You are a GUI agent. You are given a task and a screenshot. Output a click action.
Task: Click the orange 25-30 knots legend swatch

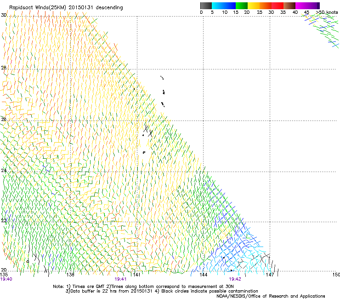coord(266,6)
